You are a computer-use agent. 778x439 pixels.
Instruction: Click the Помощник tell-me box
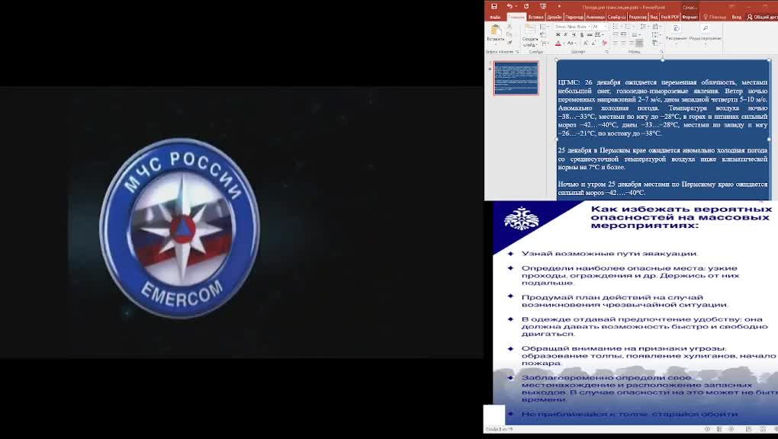tap(715, 17)
